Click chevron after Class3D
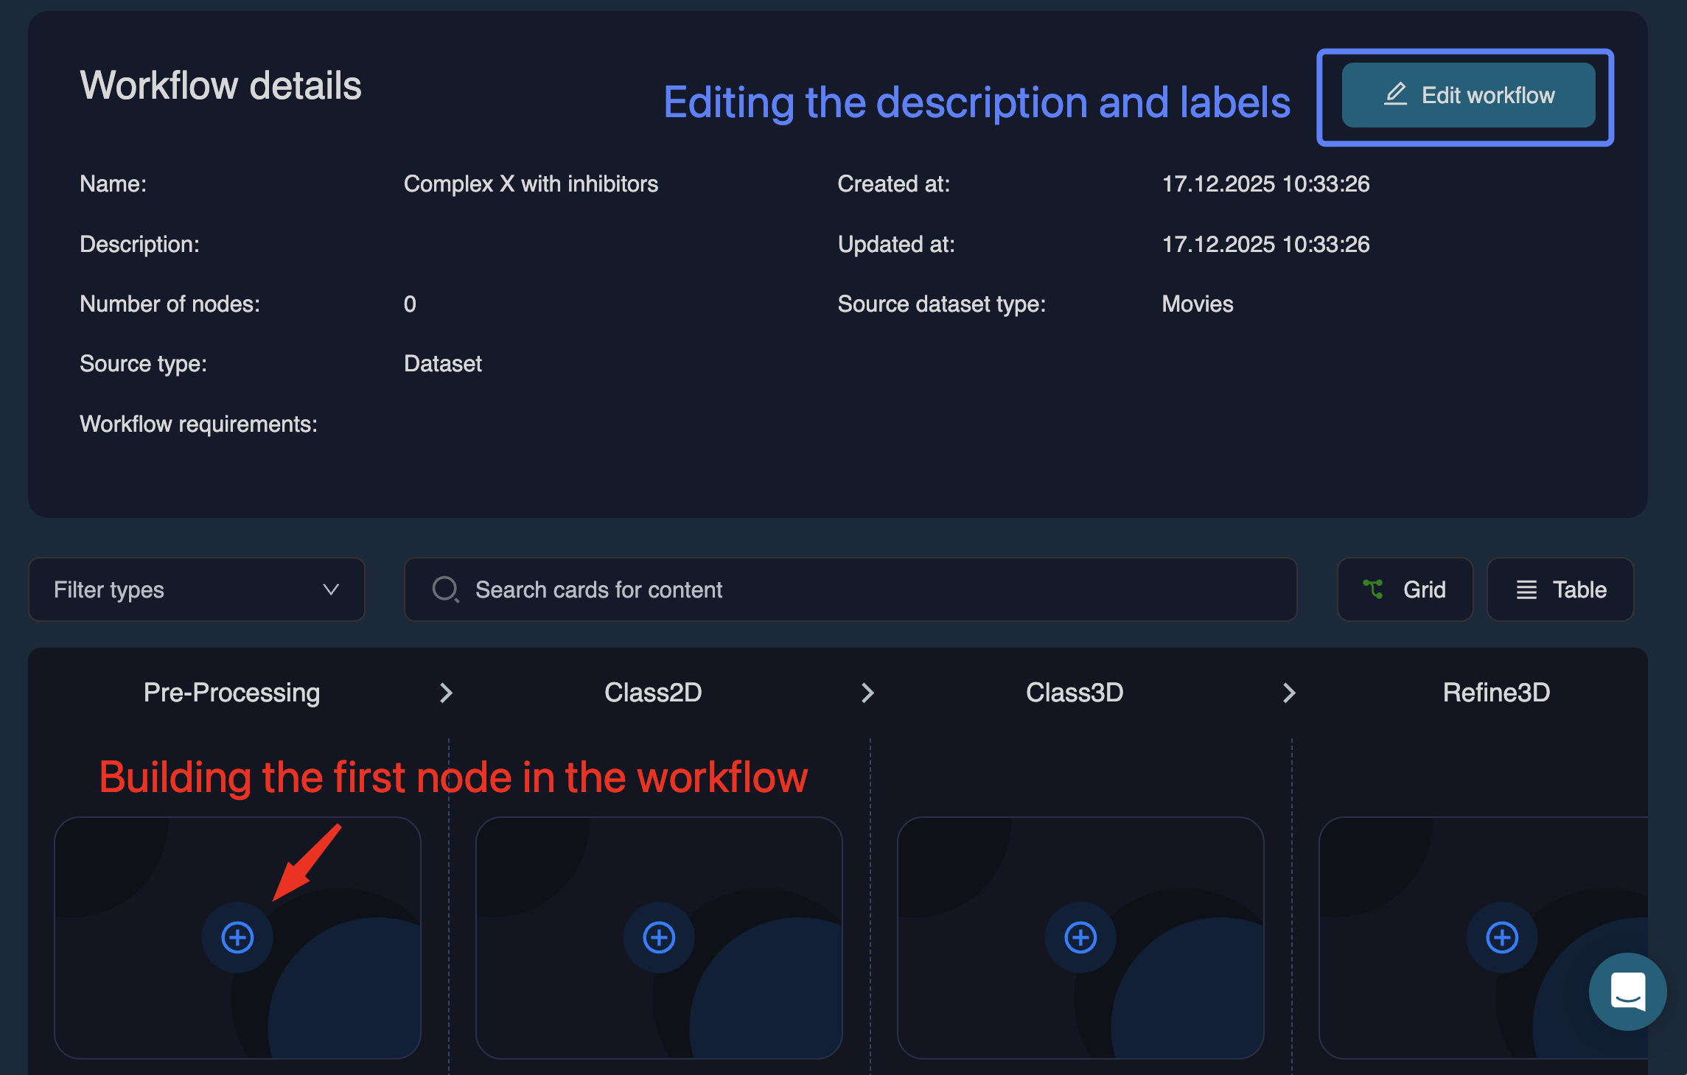 [1289, 693]
